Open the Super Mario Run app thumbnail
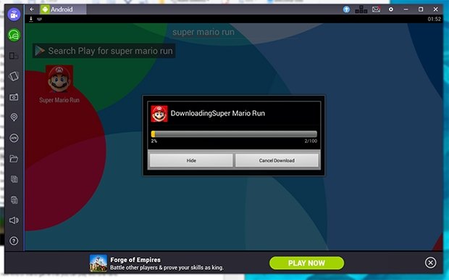The width and height of the screenshot is (449, 280). point(59,78)
